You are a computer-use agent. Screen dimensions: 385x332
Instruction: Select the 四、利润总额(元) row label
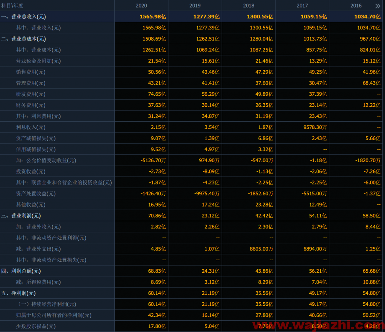tap(21, 271)
